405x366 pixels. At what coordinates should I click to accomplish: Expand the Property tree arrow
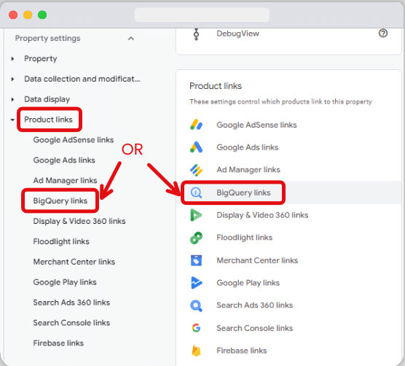pos(12,58)
